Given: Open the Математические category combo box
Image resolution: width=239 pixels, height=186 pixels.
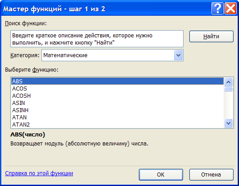Looking at the screenshot, I should point(112,55).
